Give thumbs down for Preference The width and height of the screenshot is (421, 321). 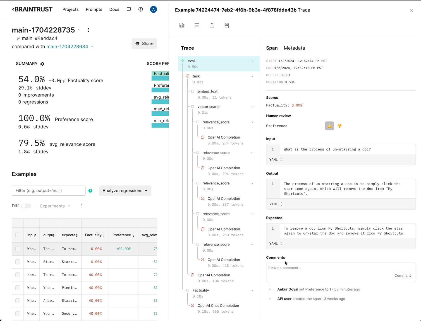(339, 126)
